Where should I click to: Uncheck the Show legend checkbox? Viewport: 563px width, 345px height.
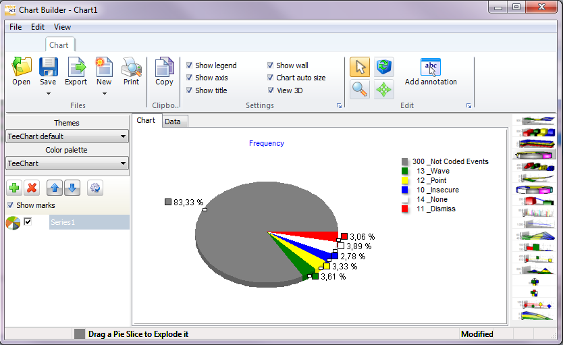pyautogui.click(x=190, y=65)
